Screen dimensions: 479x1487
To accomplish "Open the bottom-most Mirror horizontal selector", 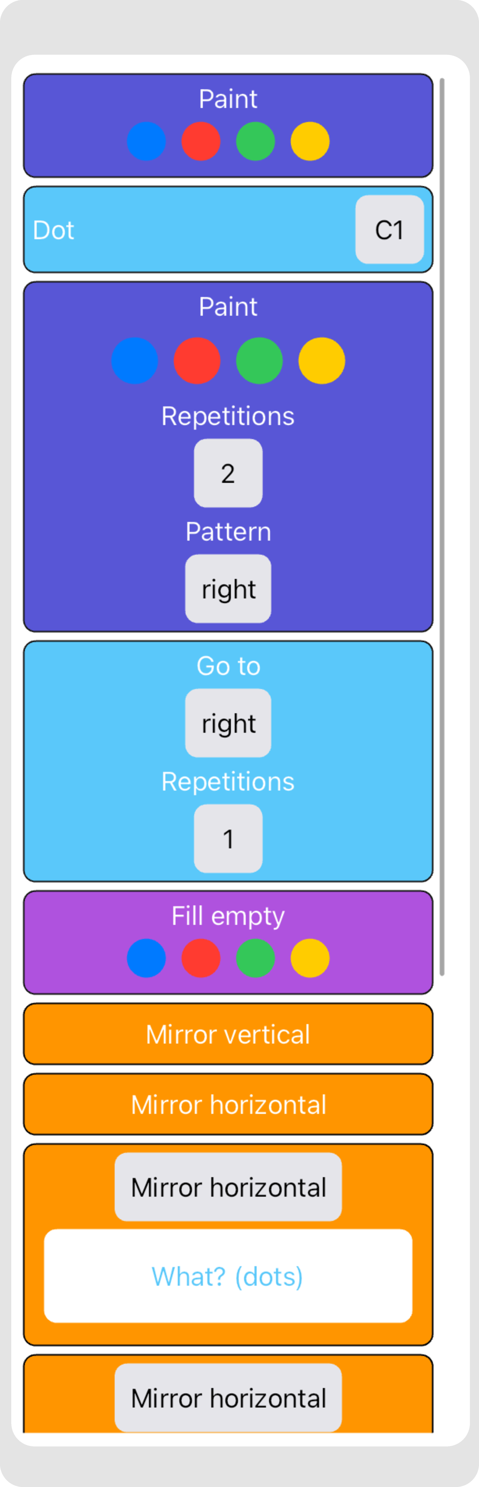I will (228, 1397).
